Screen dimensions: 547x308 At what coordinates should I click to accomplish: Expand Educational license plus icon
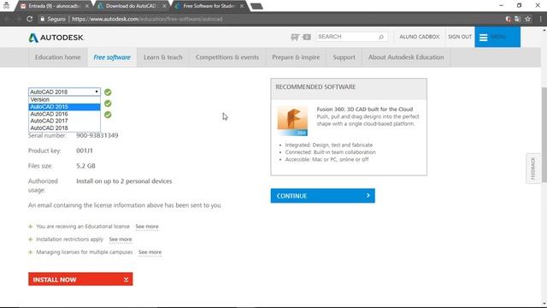pos(31,227)
